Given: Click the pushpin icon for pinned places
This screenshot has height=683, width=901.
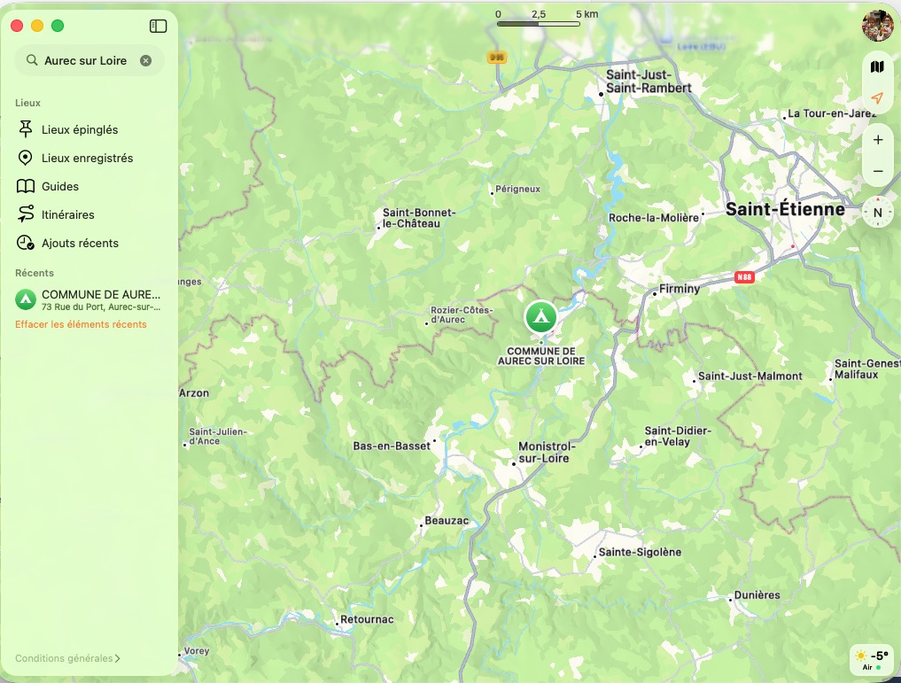Looking at the screenshot, I should [x=26, y=129].
